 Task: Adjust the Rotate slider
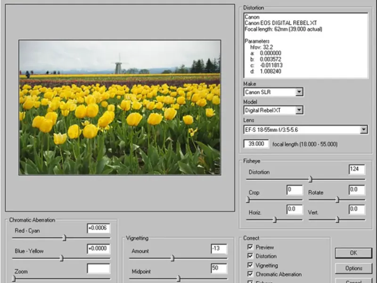[337, 200]
